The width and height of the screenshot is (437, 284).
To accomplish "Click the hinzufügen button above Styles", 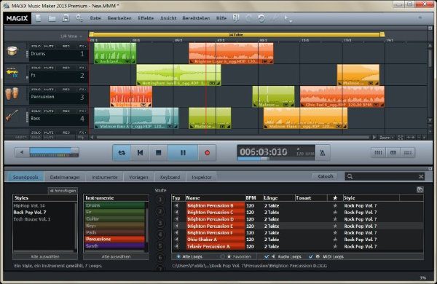I will [x=63, y=191].
